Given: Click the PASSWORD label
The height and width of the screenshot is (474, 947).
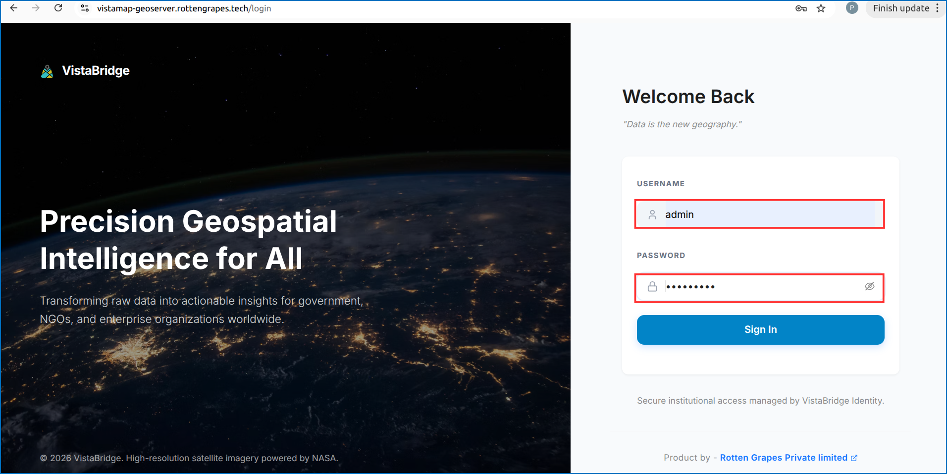Looking at the screenshot, I should click(661, 256).
